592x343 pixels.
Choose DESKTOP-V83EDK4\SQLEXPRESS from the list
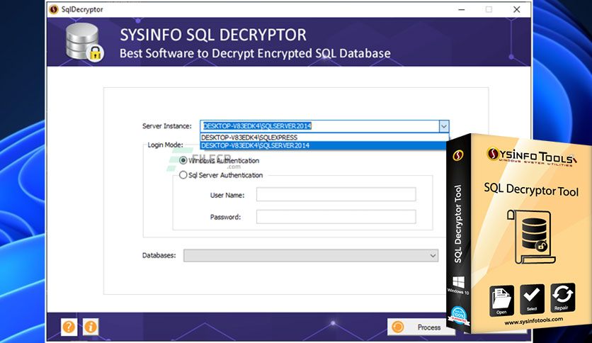pyautogui.click(x=324, y=137)
